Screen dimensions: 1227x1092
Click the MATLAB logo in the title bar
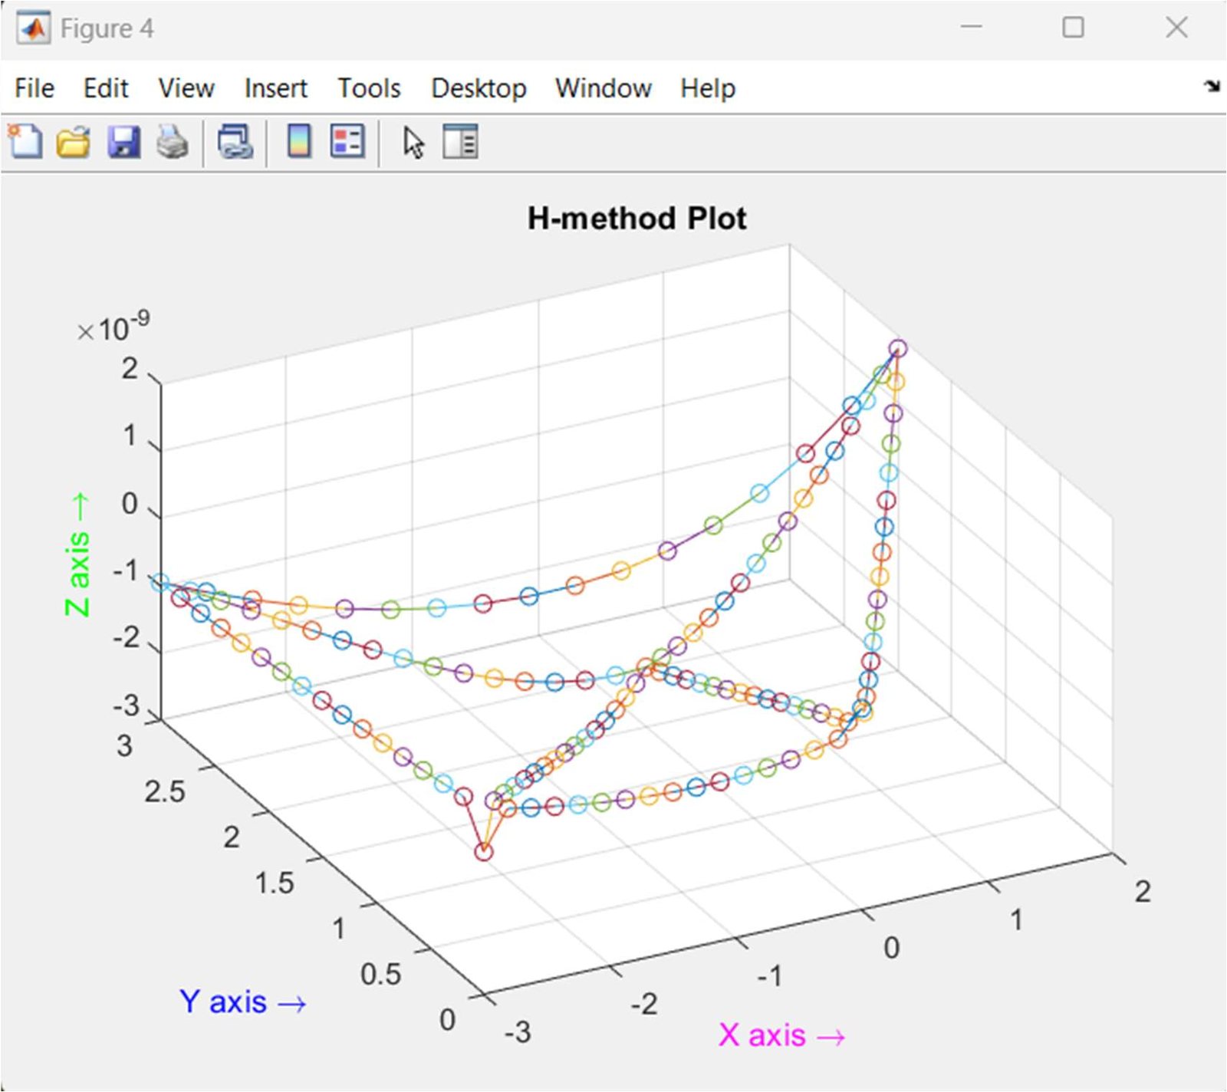[34, 28]
